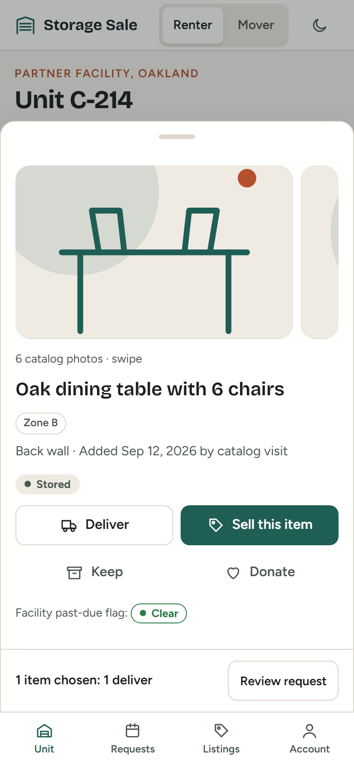Open the Account tab

point(310,739)
